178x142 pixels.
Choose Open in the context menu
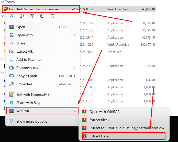[43, 27]
